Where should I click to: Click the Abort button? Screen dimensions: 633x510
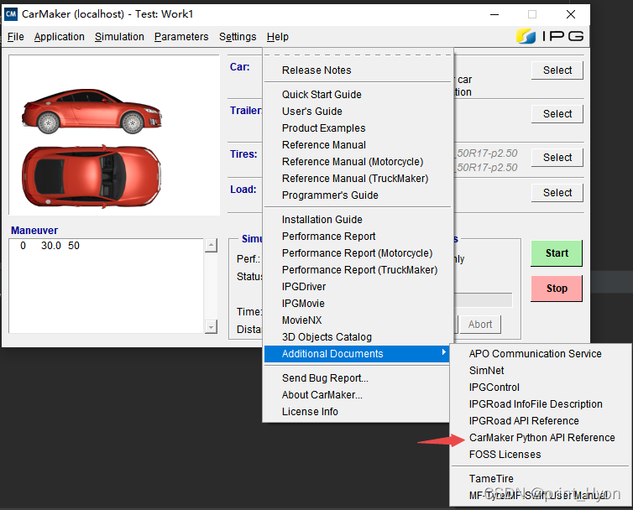(x=480, y=325)
